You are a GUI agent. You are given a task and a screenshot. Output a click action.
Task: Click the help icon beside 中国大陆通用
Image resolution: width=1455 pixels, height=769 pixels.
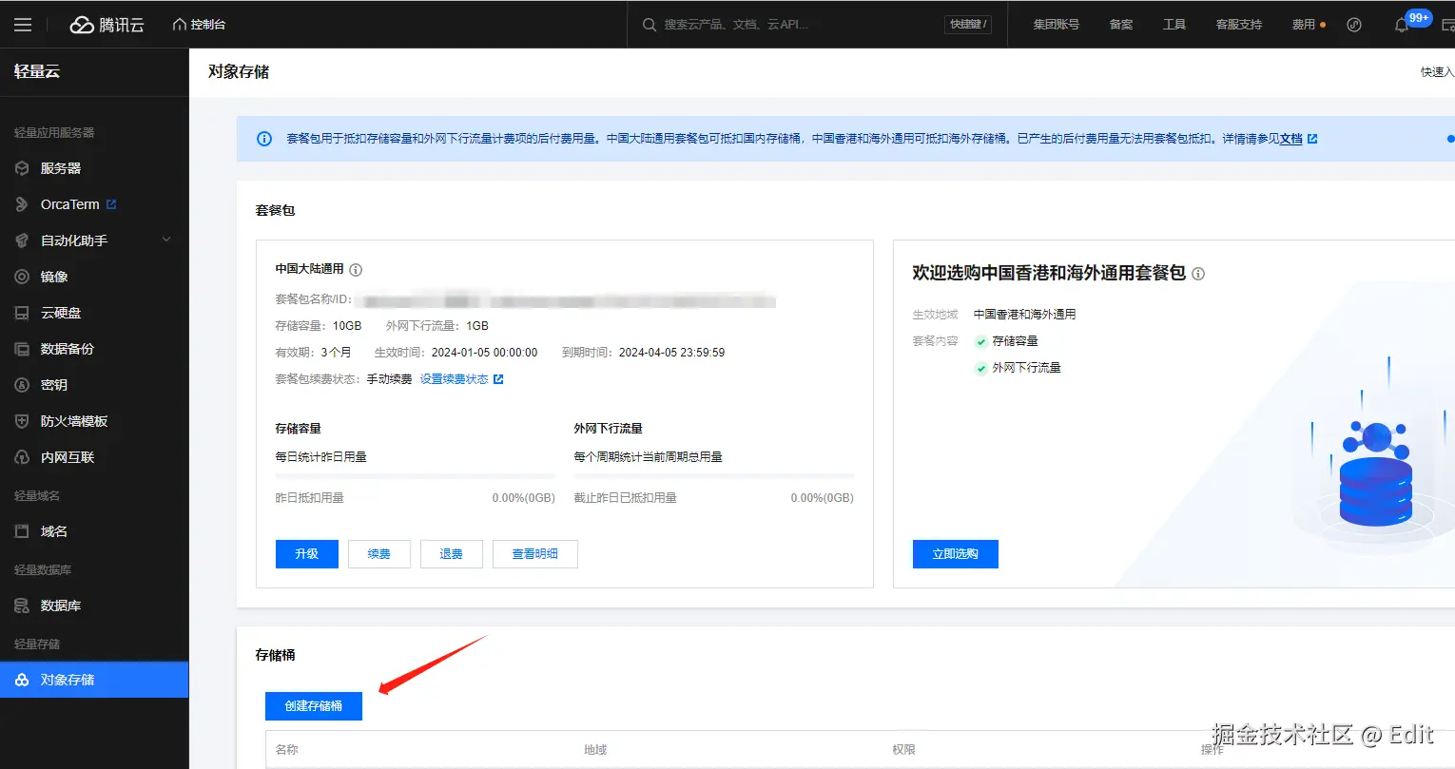[x=356, y=270]
